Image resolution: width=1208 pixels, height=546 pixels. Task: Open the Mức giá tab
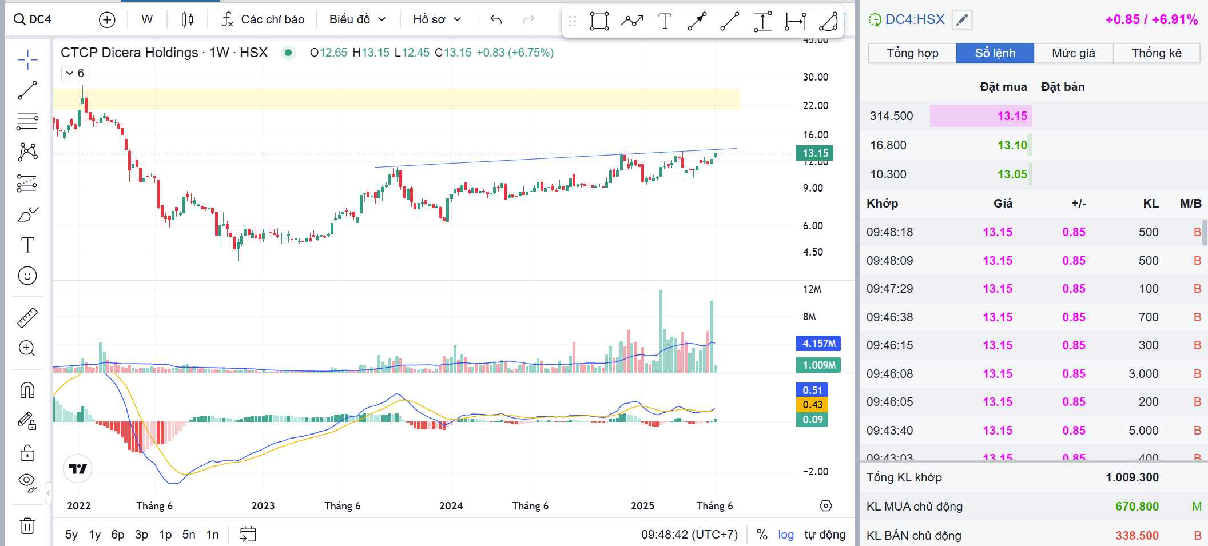click(1073, 53)
